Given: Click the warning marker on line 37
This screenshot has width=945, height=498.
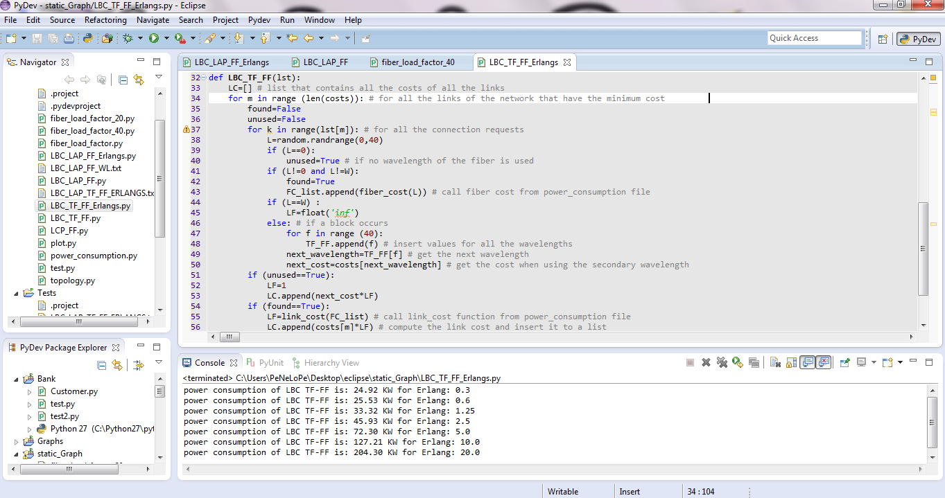Looking at the screenshot, I should click(x=186, y=130).
